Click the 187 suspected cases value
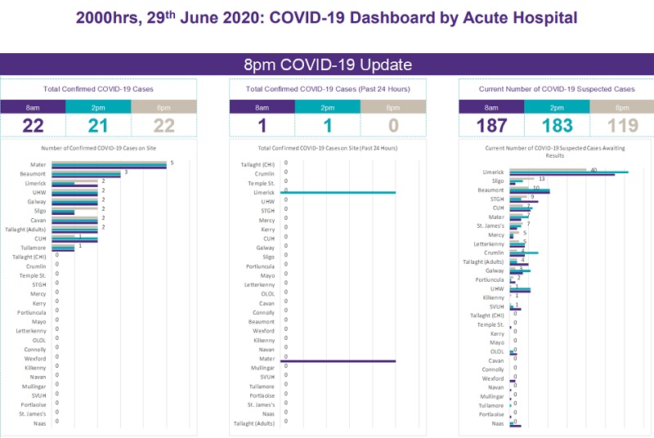The image size is (654, 438). (x=491, y=125)
